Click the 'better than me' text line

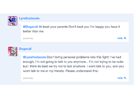(33, 31)
